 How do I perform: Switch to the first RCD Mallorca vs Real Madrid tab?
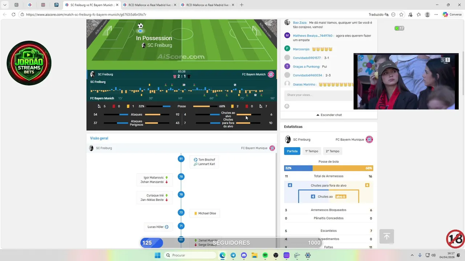pos(149,5)
